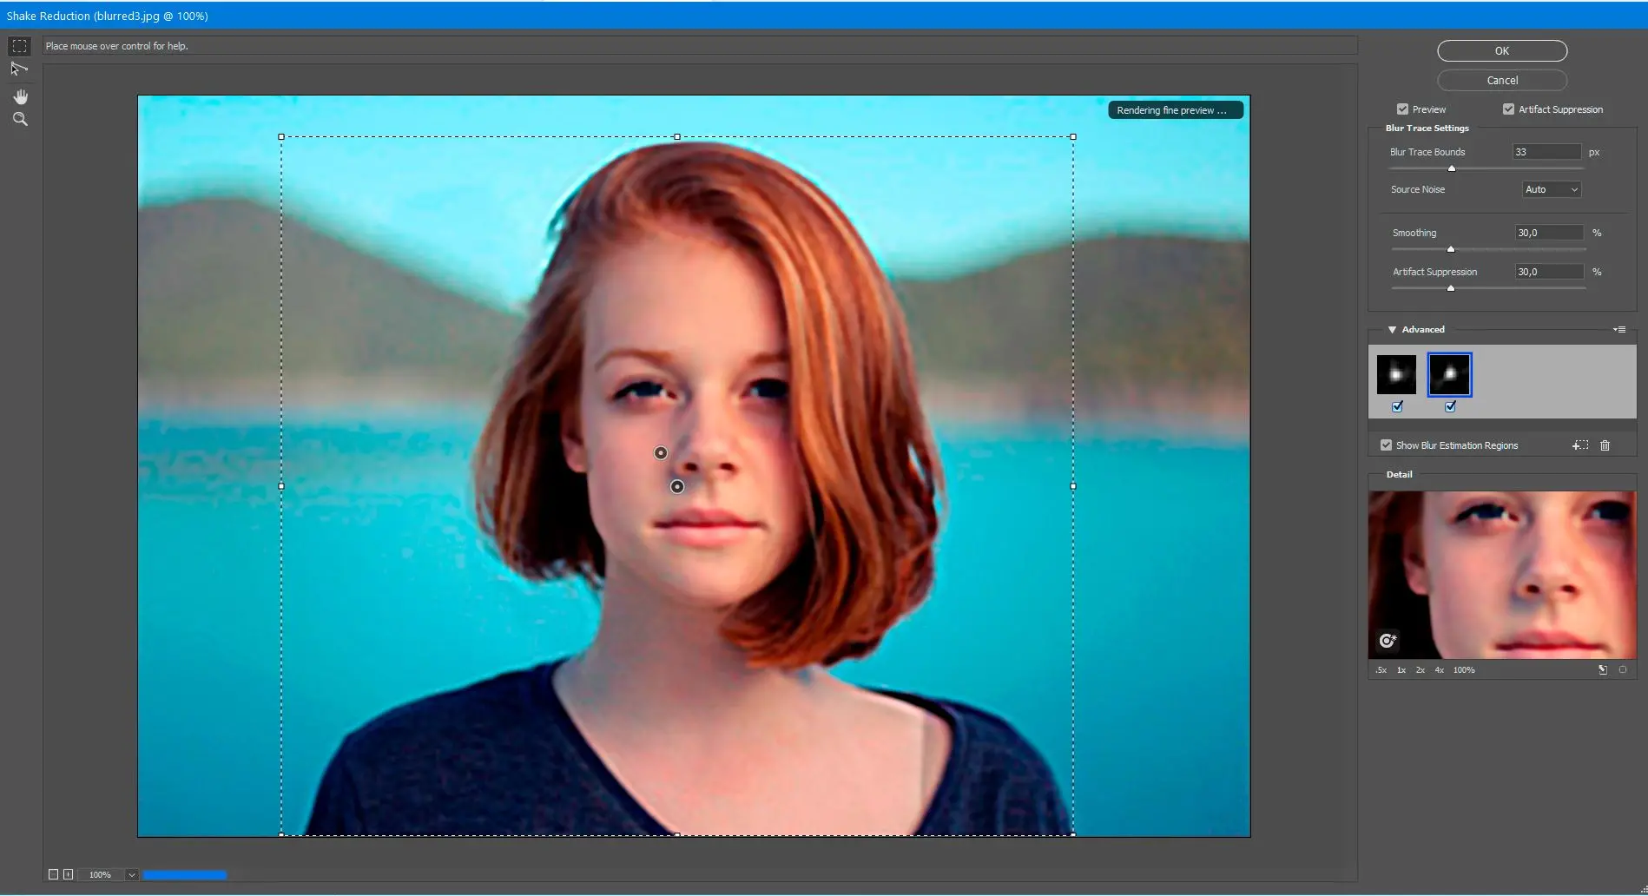
Task: Click the 100% zoom field at bottom left
Action: click(102, 875)
